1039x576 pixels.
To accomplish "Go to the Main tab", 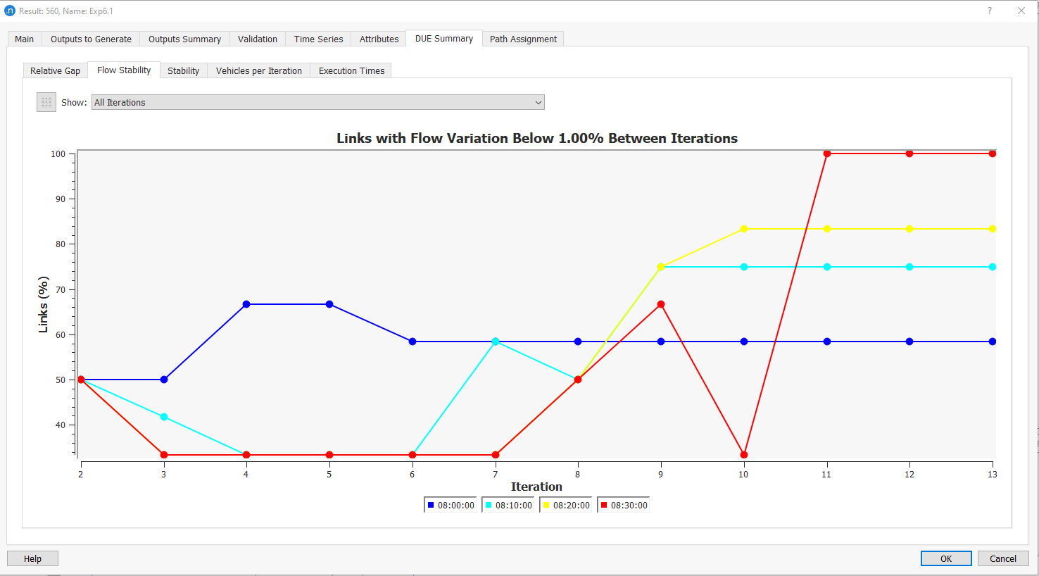I will point(24,39).
